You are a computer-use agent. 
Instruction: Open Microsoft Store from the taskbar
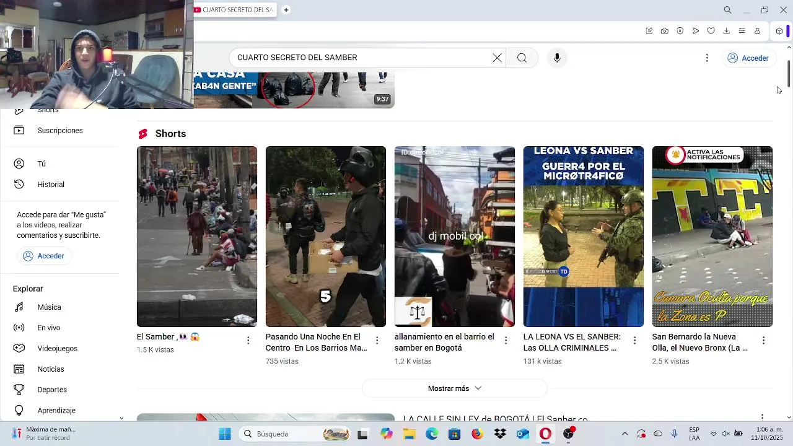click(x=454, y=434)
